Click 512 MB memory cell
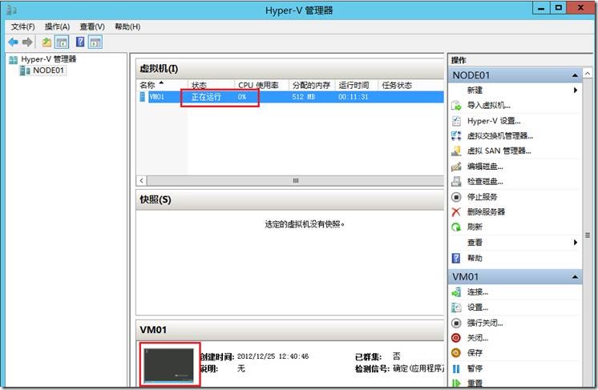This screenshot has height=390, width=598. [x=304, y=97]
